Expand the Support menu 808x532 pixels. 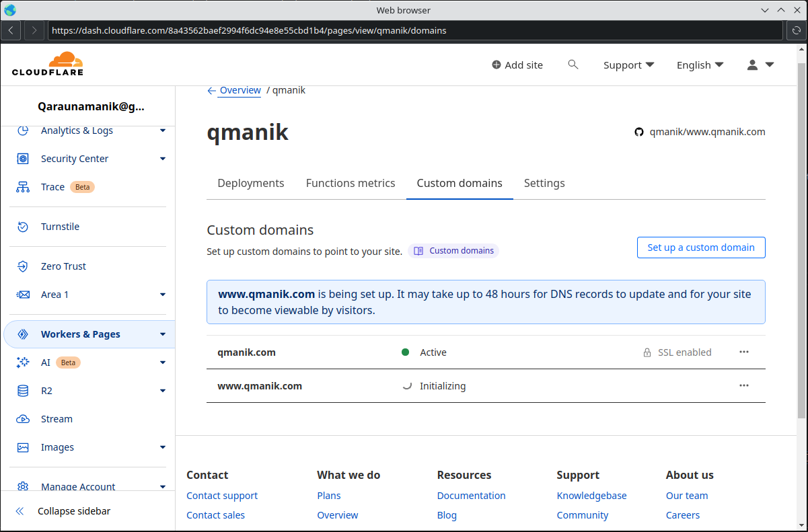point(628,65)
